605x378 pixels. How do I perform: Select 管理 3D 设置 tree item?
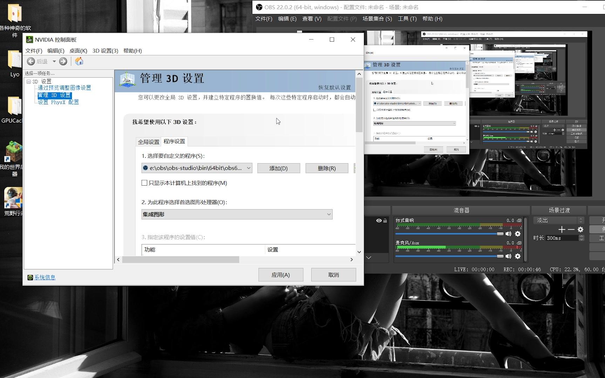pyautogui.click(x=54, y=95)
